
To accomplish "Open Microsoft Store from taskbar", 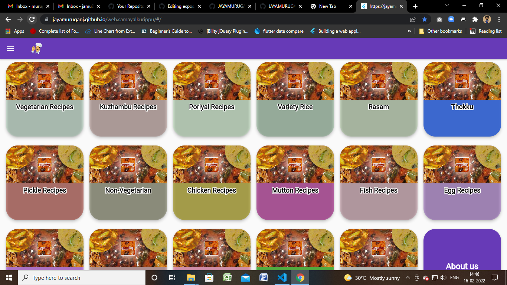I will click(x=209, y=278).
